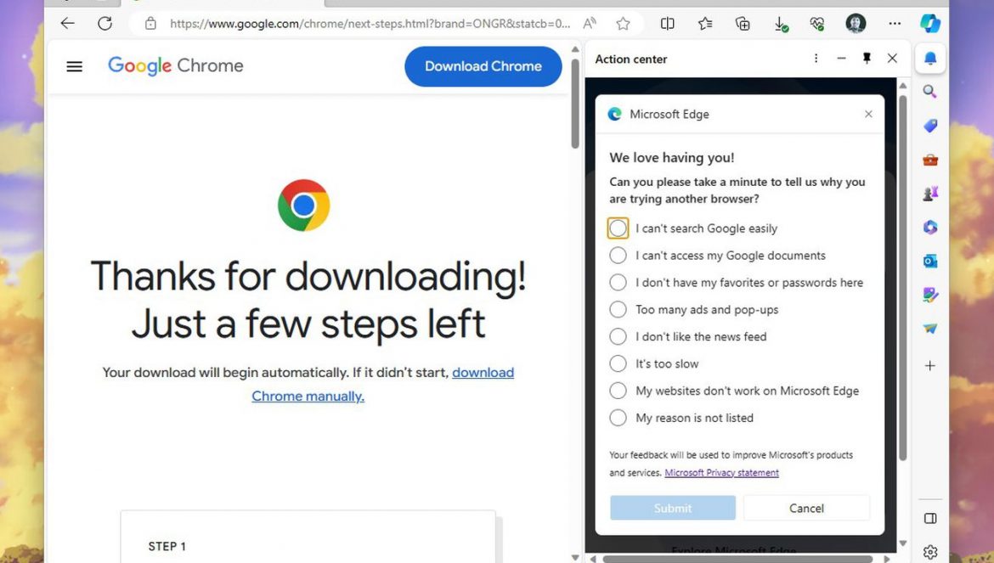Viewport: 994px width, 563px height.
Task: Open the Google Chrome page hamburger menu
Action: pyautogui.click(x=74, y=66)
